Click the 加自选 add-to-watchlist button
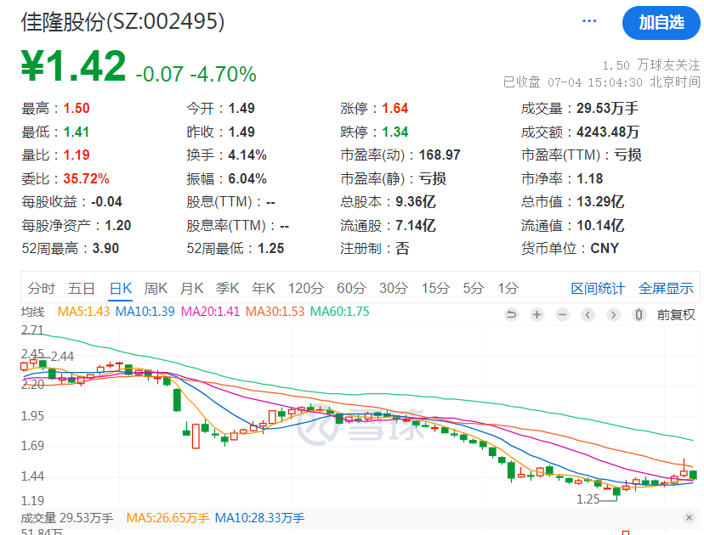This screenshot has width=704, height=535. (661, 22)
